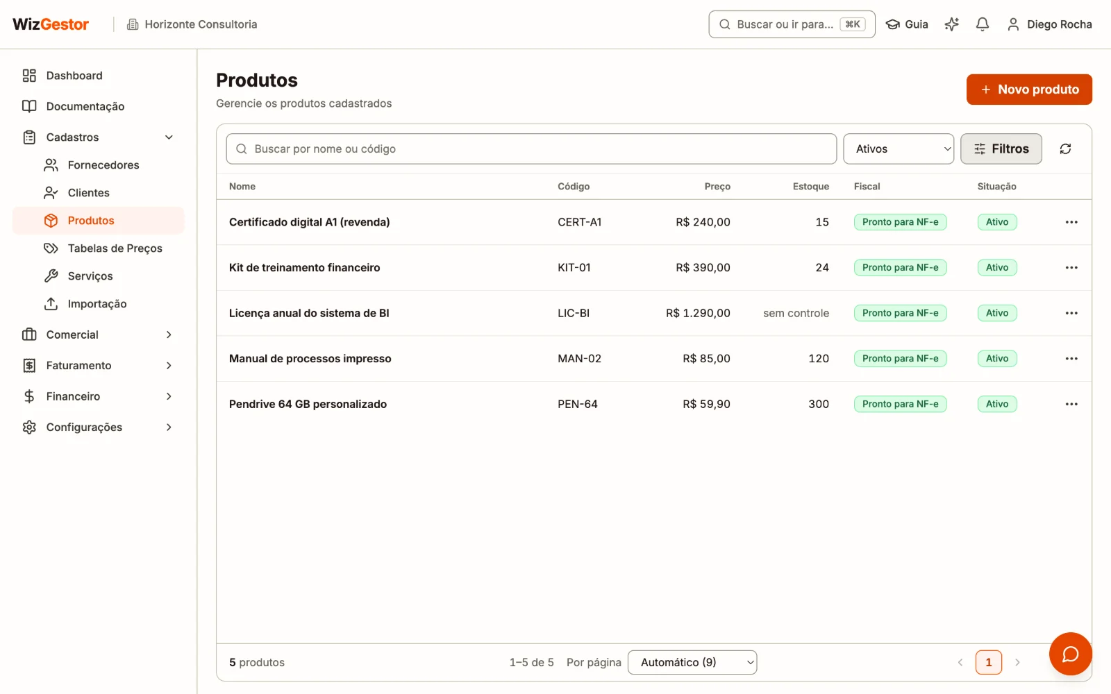Open chat support bubble

[x=1070, y=654]
